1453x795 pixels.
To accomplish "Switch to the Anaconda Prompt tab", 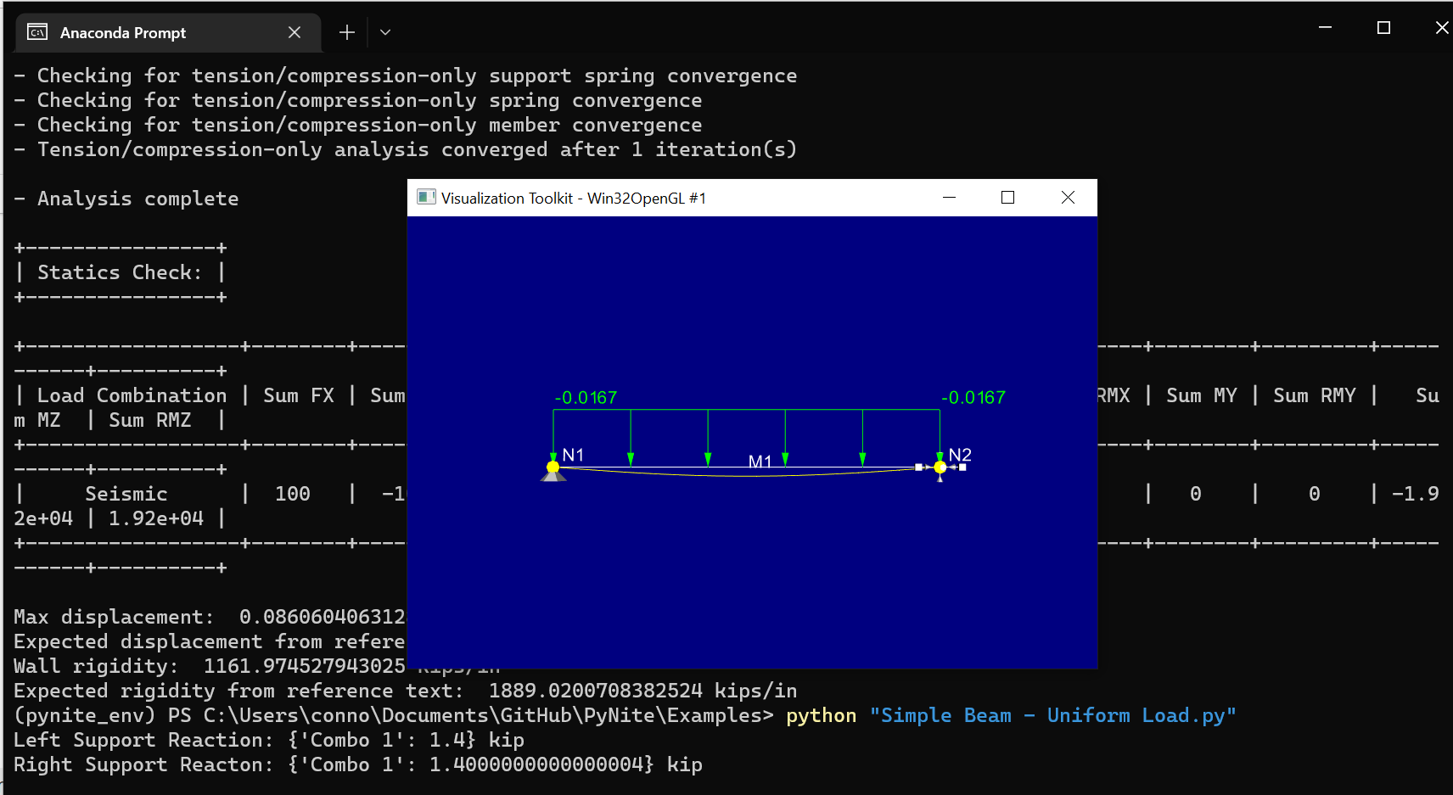I will 123,32.
